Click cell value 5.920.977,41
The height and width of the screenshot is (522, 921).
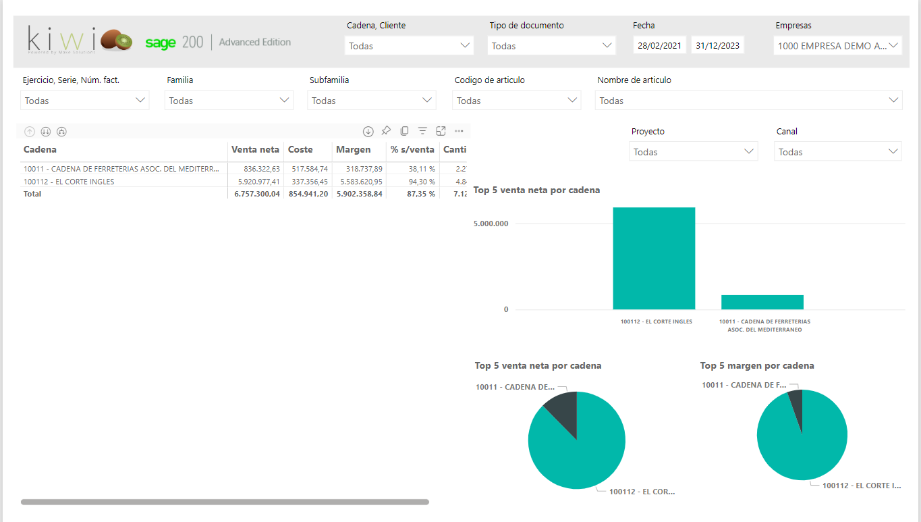tap(259, 182)
